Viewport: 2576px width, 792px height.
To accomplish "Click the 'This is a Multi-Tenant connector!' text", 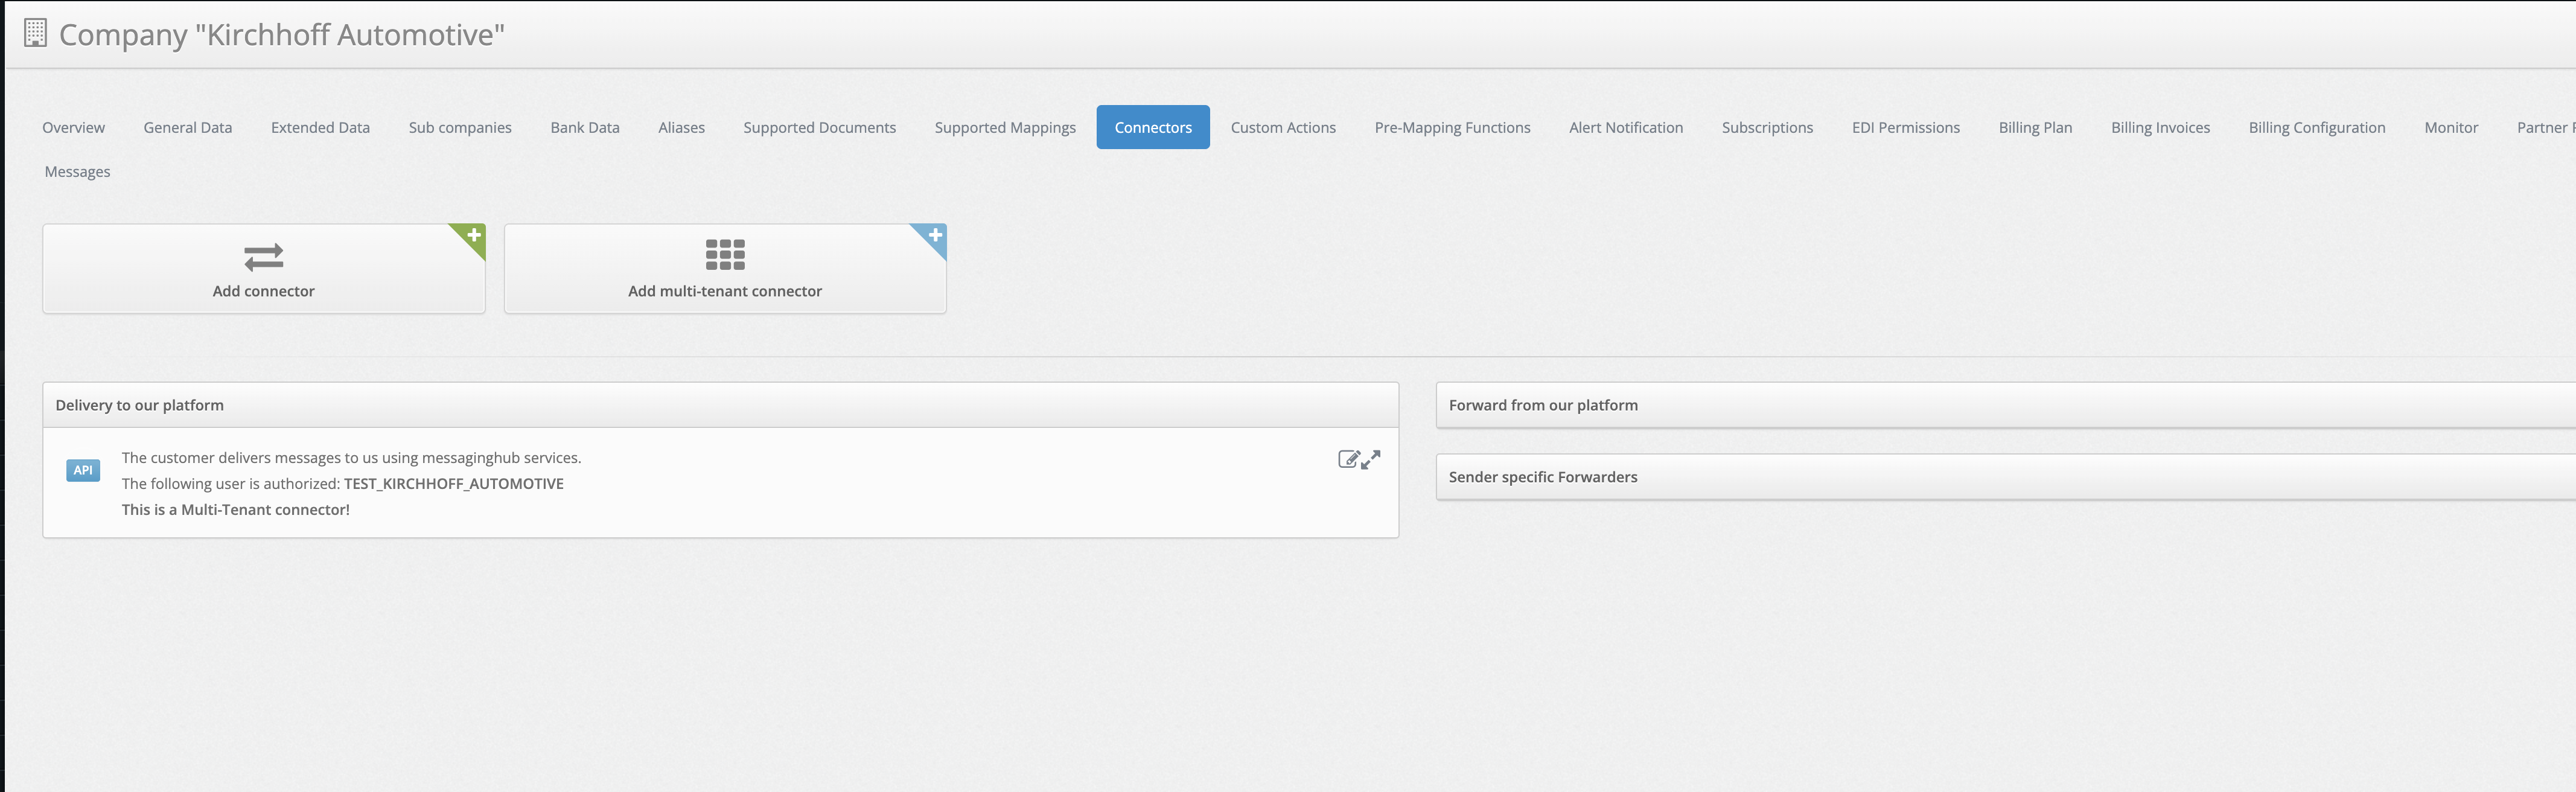I will (x=236, y=510).
